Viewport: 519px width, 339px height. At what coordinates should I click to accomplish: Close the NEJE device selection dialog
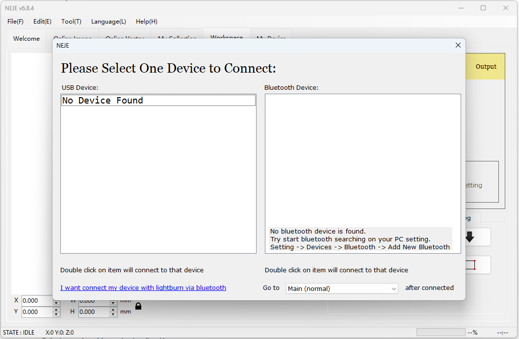point(458,45)
